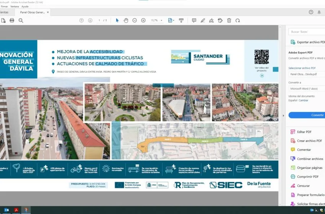Viewport: 325px width, 214px height.
Task: Open the Sign fountain-pen tool
Action: coord(211,20)
